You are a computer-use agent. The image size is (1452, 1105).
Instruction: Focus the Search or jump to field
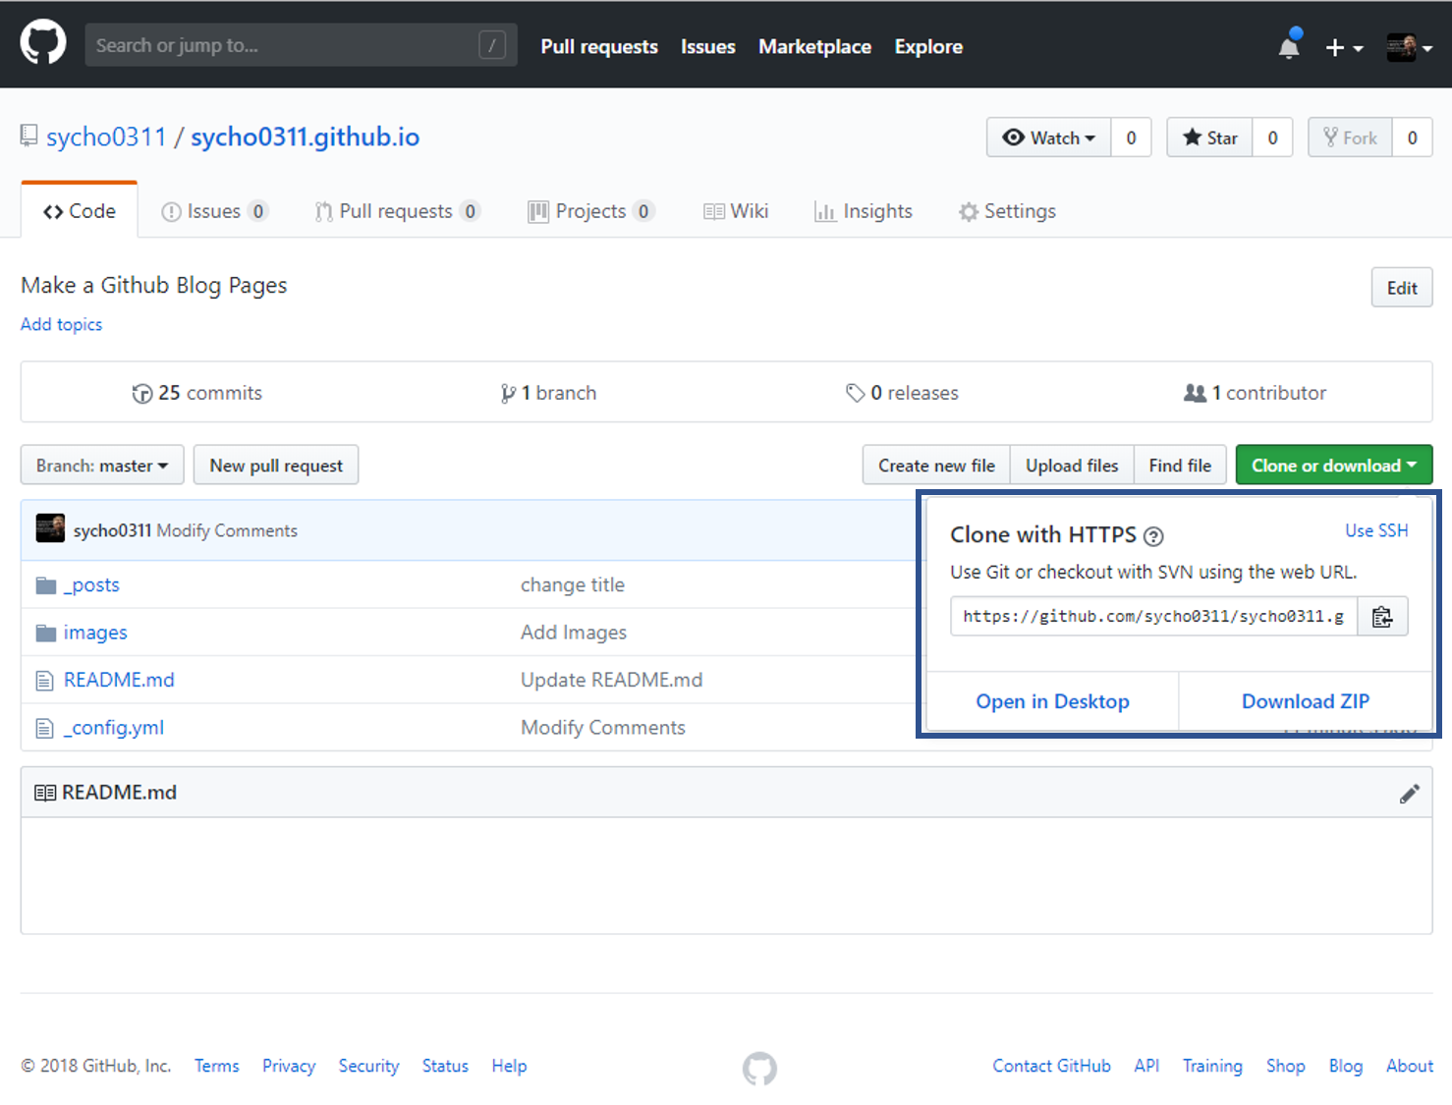pyautogui.click(x=301, y=45)
